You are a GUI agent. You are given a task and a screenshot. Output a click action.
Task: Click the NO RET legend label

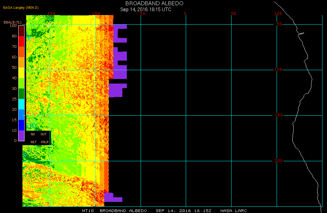[33, 138]
